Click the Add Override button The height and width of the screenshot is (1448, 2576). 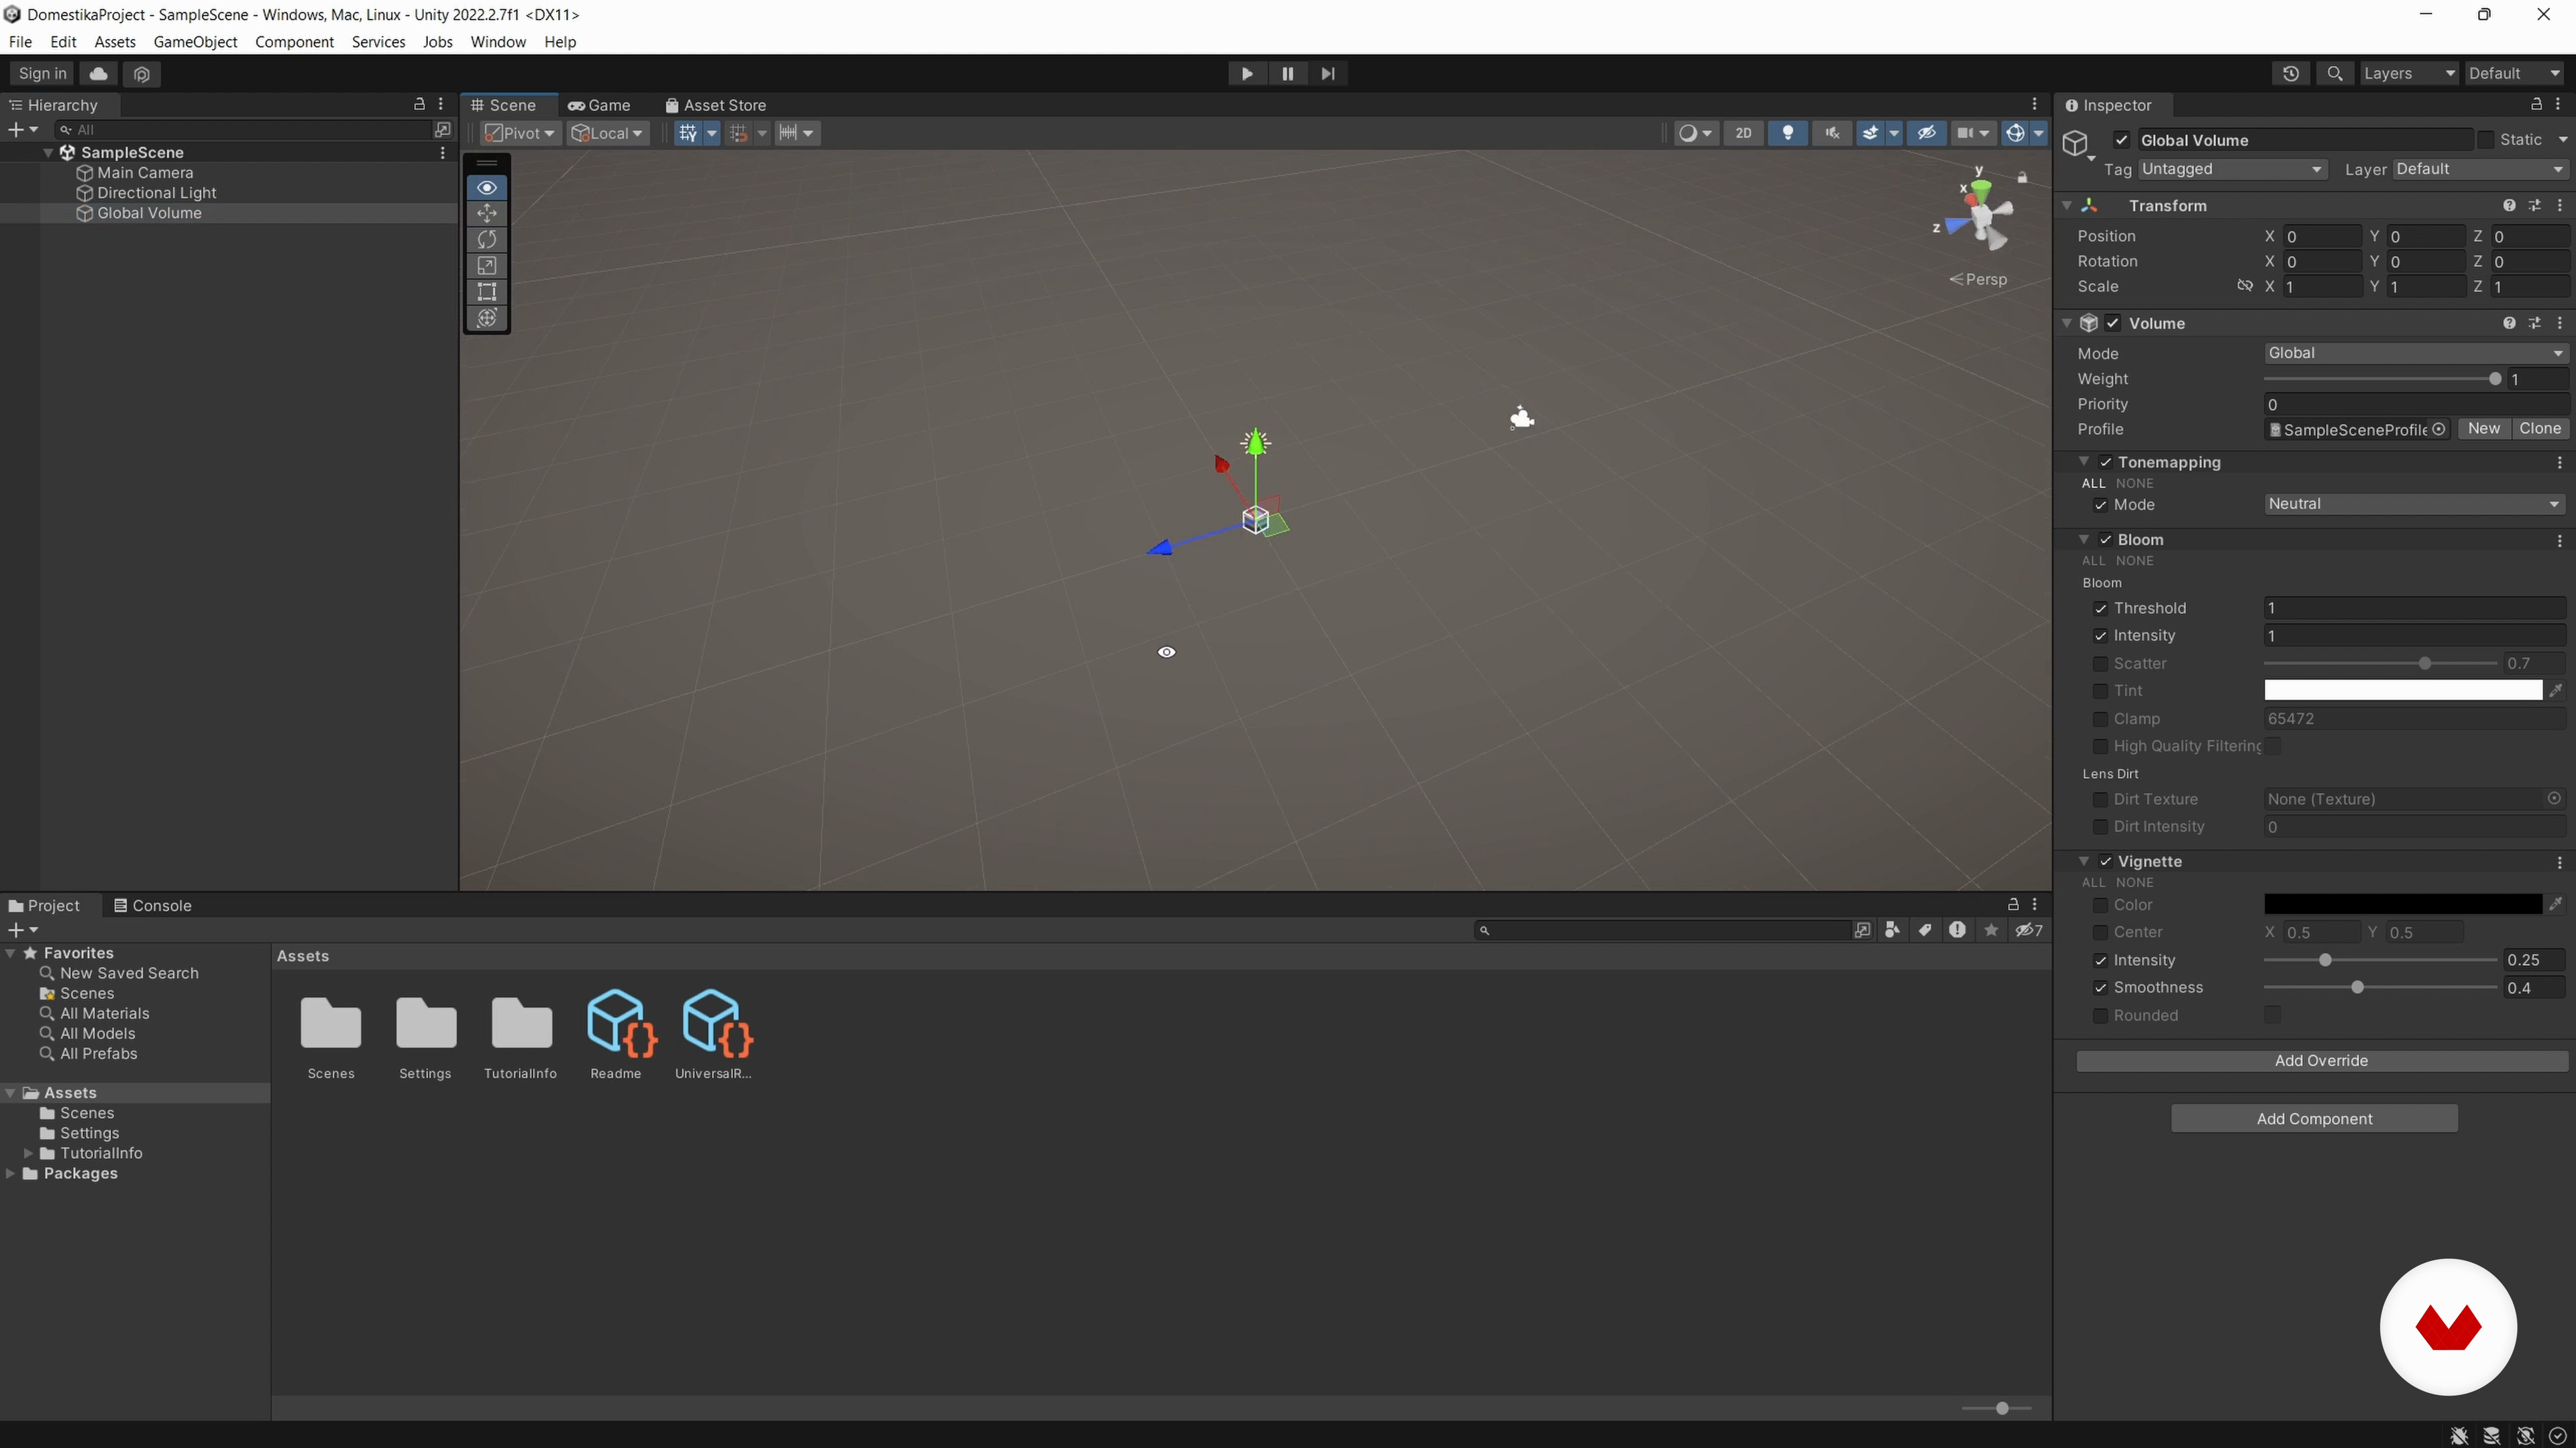pos(2321,1061)
